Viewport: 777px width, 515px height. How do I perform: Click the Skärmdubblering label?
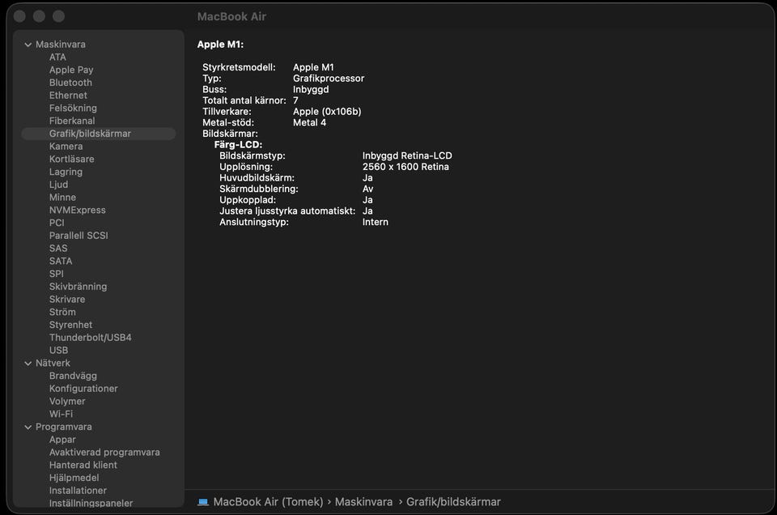[x=259, y=189]
